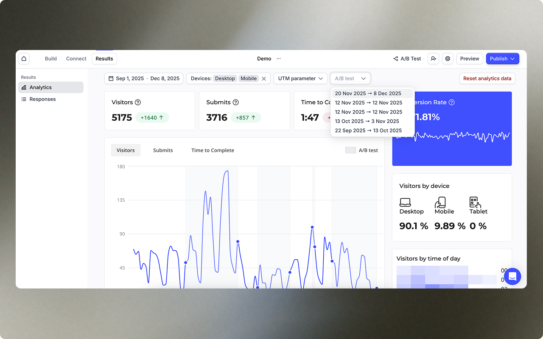
Task: Select the 13 Oct 2025 to 3 Nov 2025 option
Action: (x=367, y=121)
